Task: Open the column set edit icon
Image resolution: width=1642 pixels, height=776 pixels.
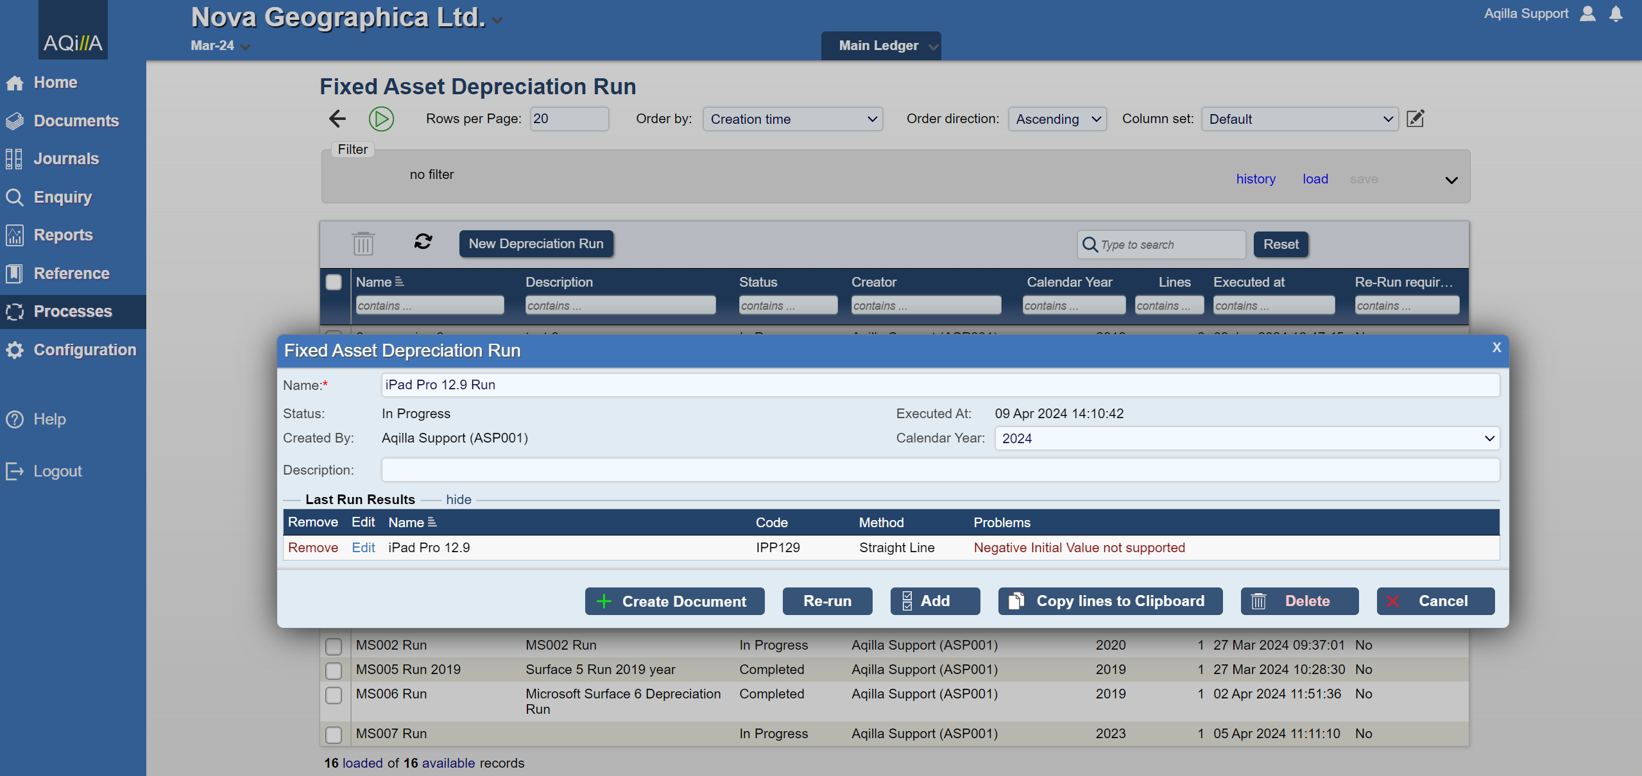Action: click(x=1415, y=119)
